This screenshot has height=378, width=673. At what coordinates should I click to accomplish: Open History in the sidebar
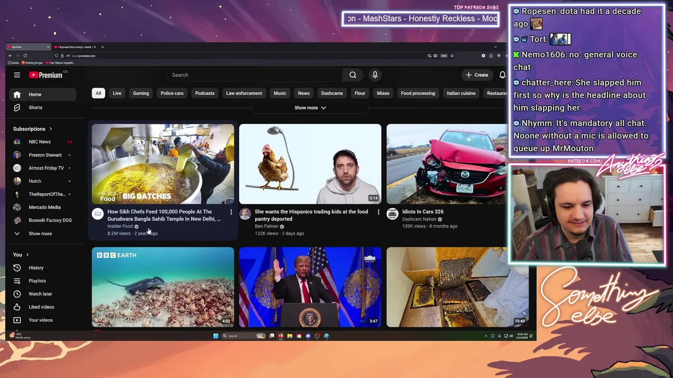tap(43, 268)
